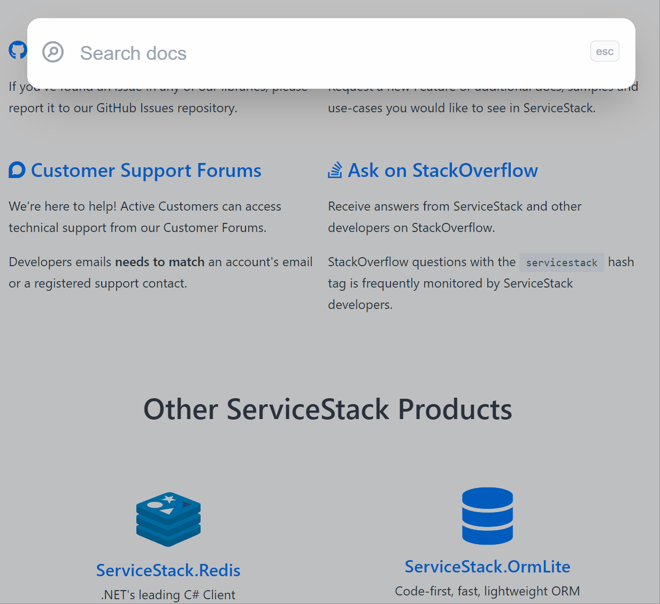Close the search dialog with the esc button

tap(605, 51)
